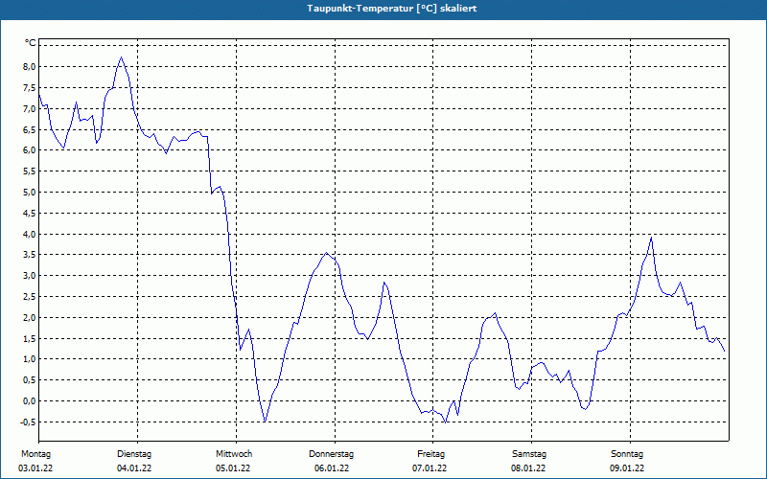Viewport: 767px width, 479px height.
Task: Click the '08.01.22' date label
Action: pyautogui.click(x=528, y=468)
